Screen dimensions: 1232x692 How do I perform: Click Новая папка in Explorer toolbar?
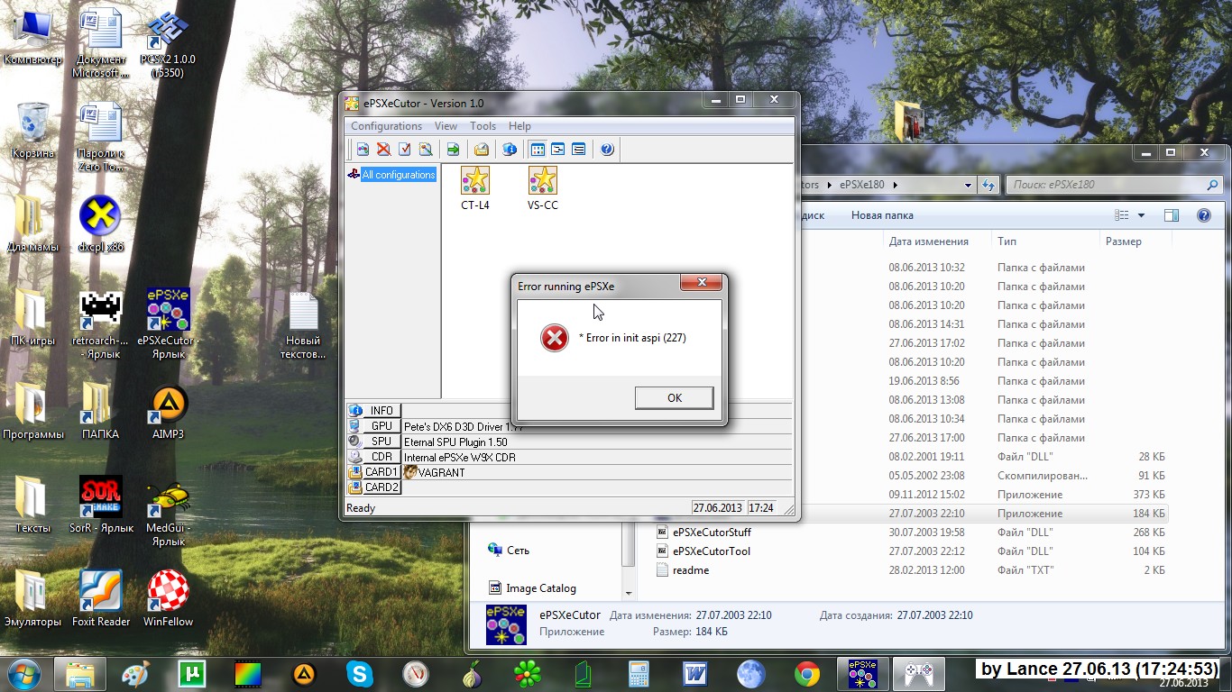[x=882, y=215]
